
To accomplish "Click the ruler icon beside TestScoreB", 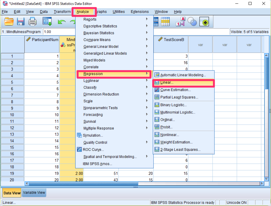I will coord(160,39).
